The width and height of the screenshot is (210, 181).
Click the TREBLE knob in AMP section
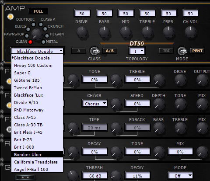(147, 32)
